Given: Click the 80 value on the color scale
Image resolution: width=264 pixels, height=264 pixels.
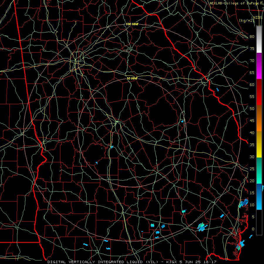Looking at the screenshot, I should coord(252,37).
